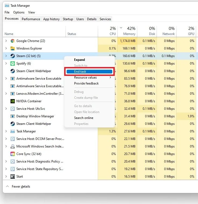Click the Google Chrome process icon
The width and height of the screenshot is (198, 204).
[13, 41]
